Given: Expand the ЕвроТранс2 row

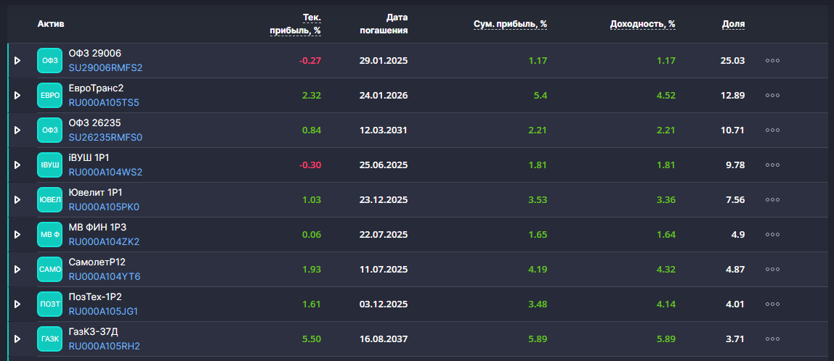Looking at the screenshot, I should click(x=17, y=95).
